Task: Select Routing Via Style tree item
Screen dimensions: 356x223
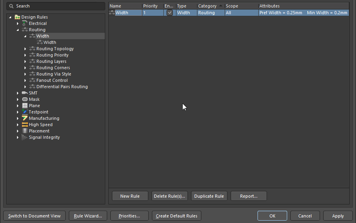Action: [x=53, y=74]
